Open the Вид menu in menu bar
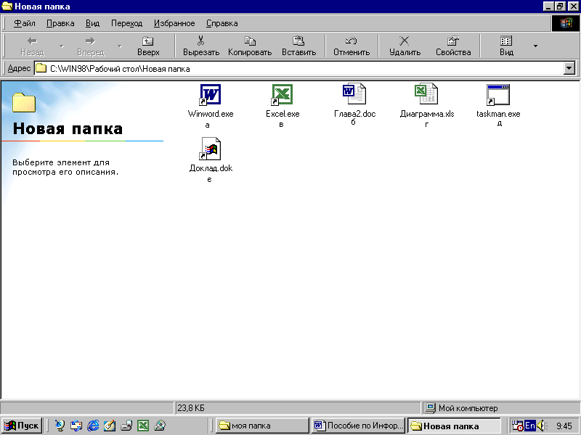The width and height of the screenshot is (581, 435). tap(93, 23)
